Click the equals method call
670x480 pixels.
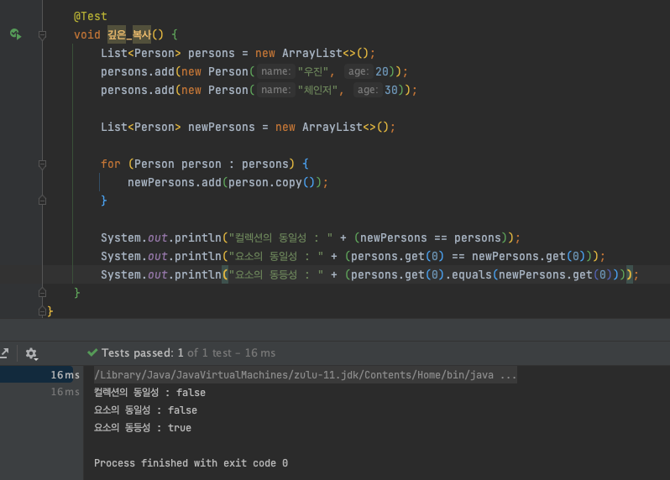click(x=472, y=274)
